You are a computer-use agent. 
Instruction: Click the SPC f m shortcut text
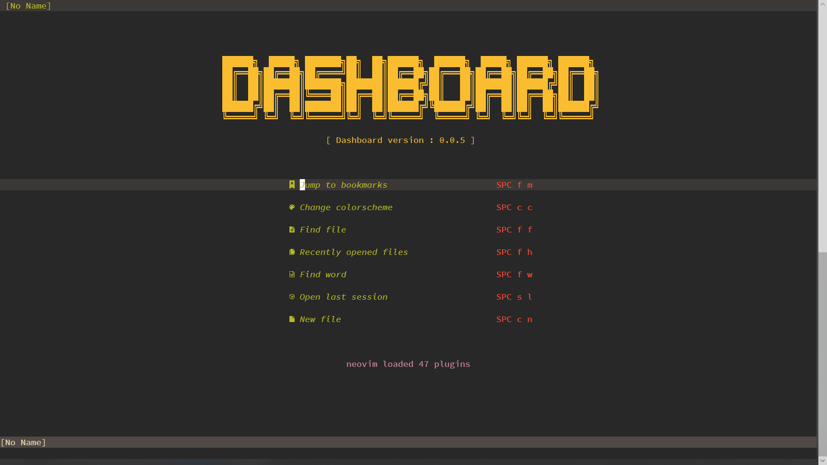coord(514,185)
